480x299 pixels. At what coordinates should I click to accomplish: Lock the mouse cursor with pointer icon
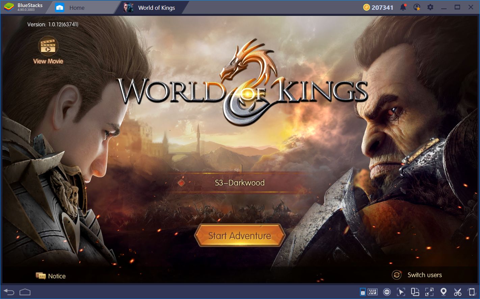401,292
